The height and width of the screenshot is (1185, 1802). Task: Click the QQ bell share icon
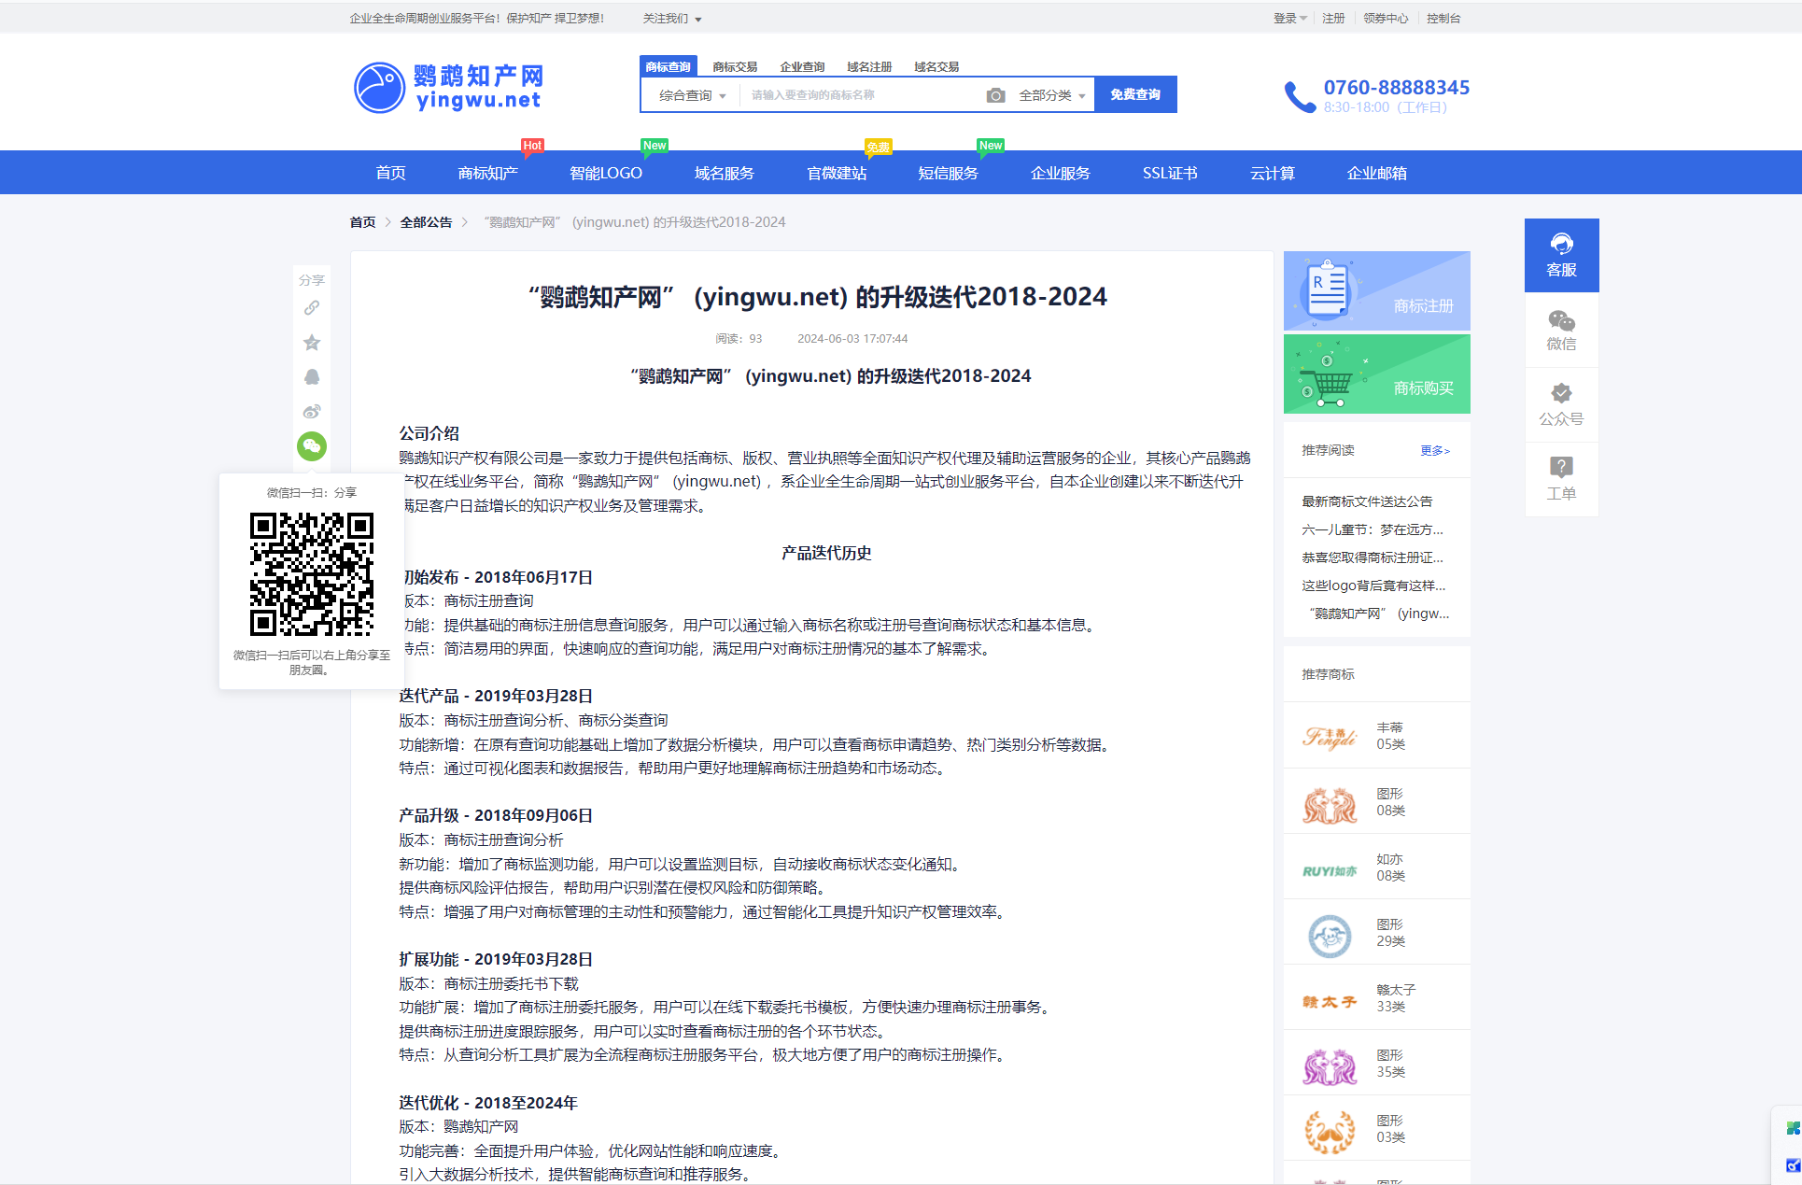312,377
